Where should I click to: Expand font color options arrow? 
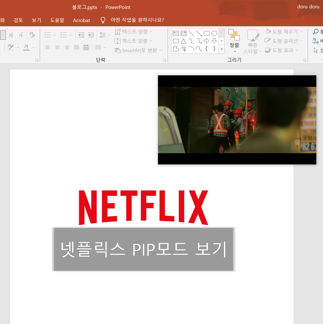34,47
